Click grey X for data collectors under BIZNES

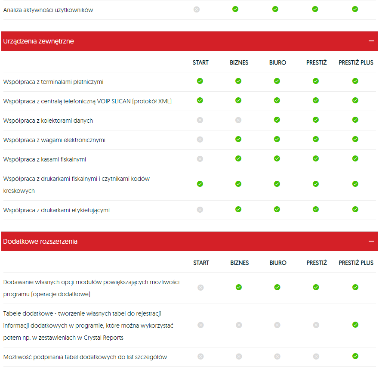coord(238,120)
